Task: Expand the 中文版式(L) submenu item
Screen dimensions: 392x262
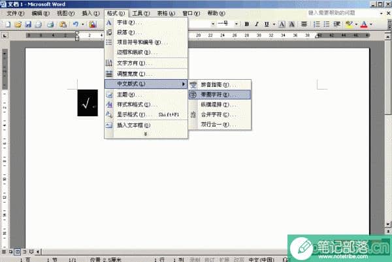Action: (x=146, y=84)
